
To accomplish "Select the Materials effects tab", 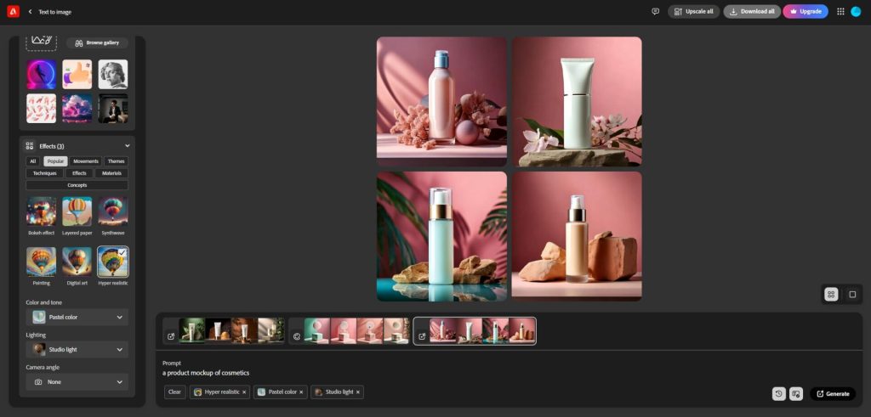I will (x=111, y=173).
